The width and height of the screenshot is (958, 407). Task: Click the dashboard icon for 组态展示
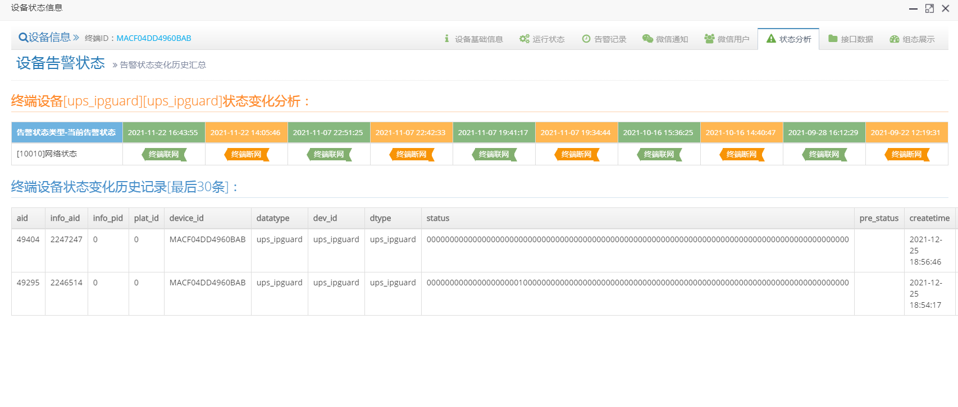click(895, 39)
